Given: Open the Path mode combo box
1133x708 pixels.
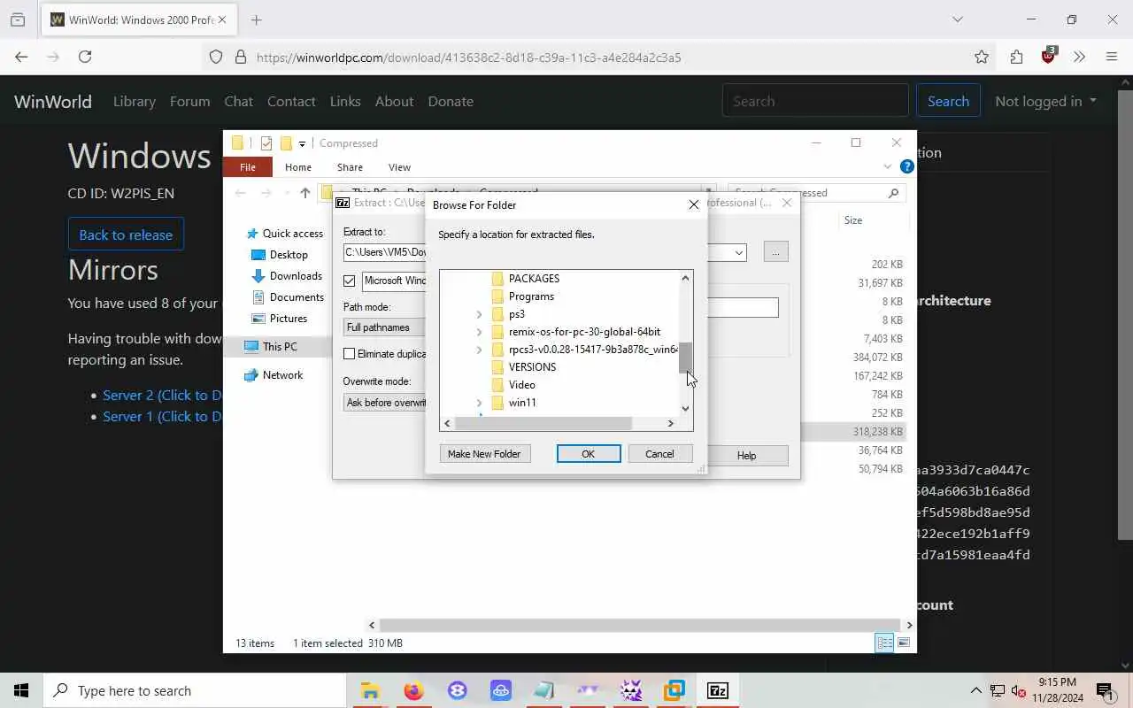Looking at the screenshot, I should pyautogui.click(x=385, y=327).
